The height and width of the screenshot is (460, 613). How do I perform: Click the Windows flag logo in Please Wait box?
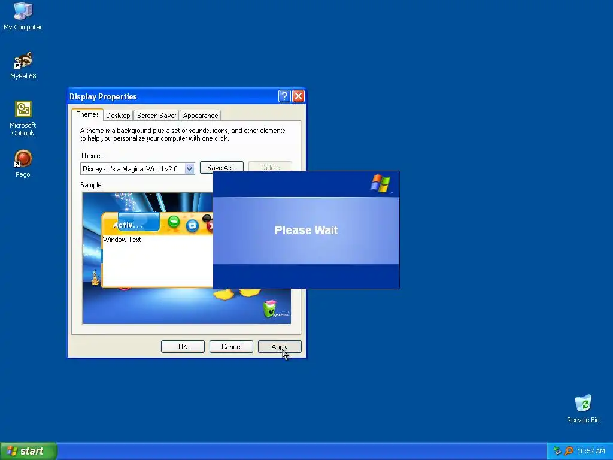tap(380, 183)
